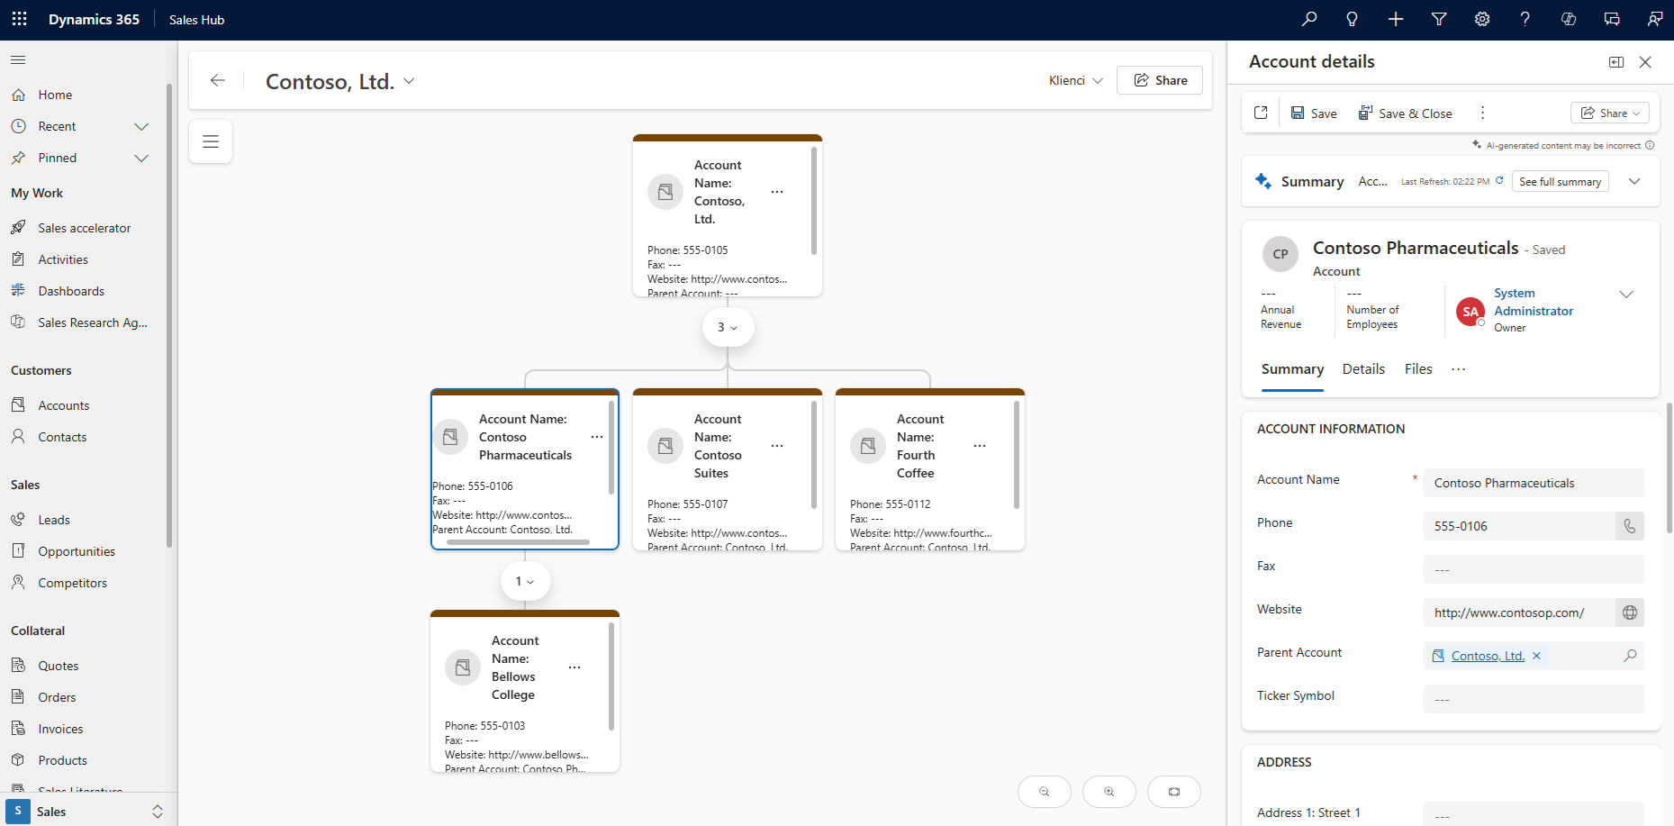Click the Ticker Symbol field
Screen dimensions: 1674x826
pos(1534,699)
